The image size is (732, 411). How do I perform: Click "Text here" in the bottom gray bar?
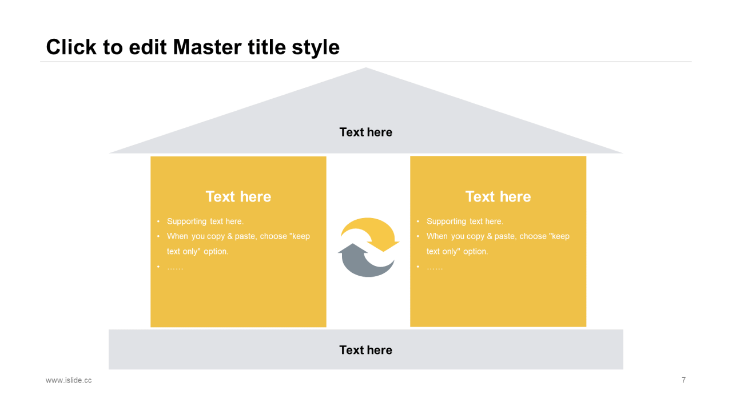point(366,350)
